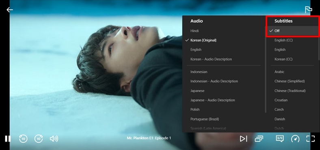320x150 pixels.
Task: Turn subtitles Off
Action: click(293, 31)
